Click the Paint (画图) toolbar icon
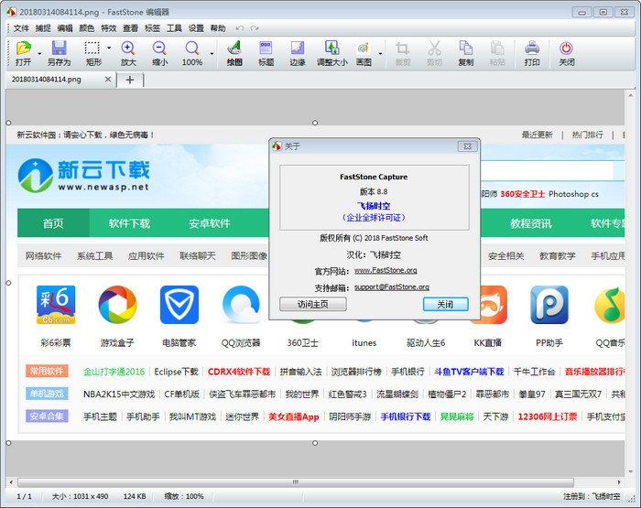 click(x=364, y=48)
